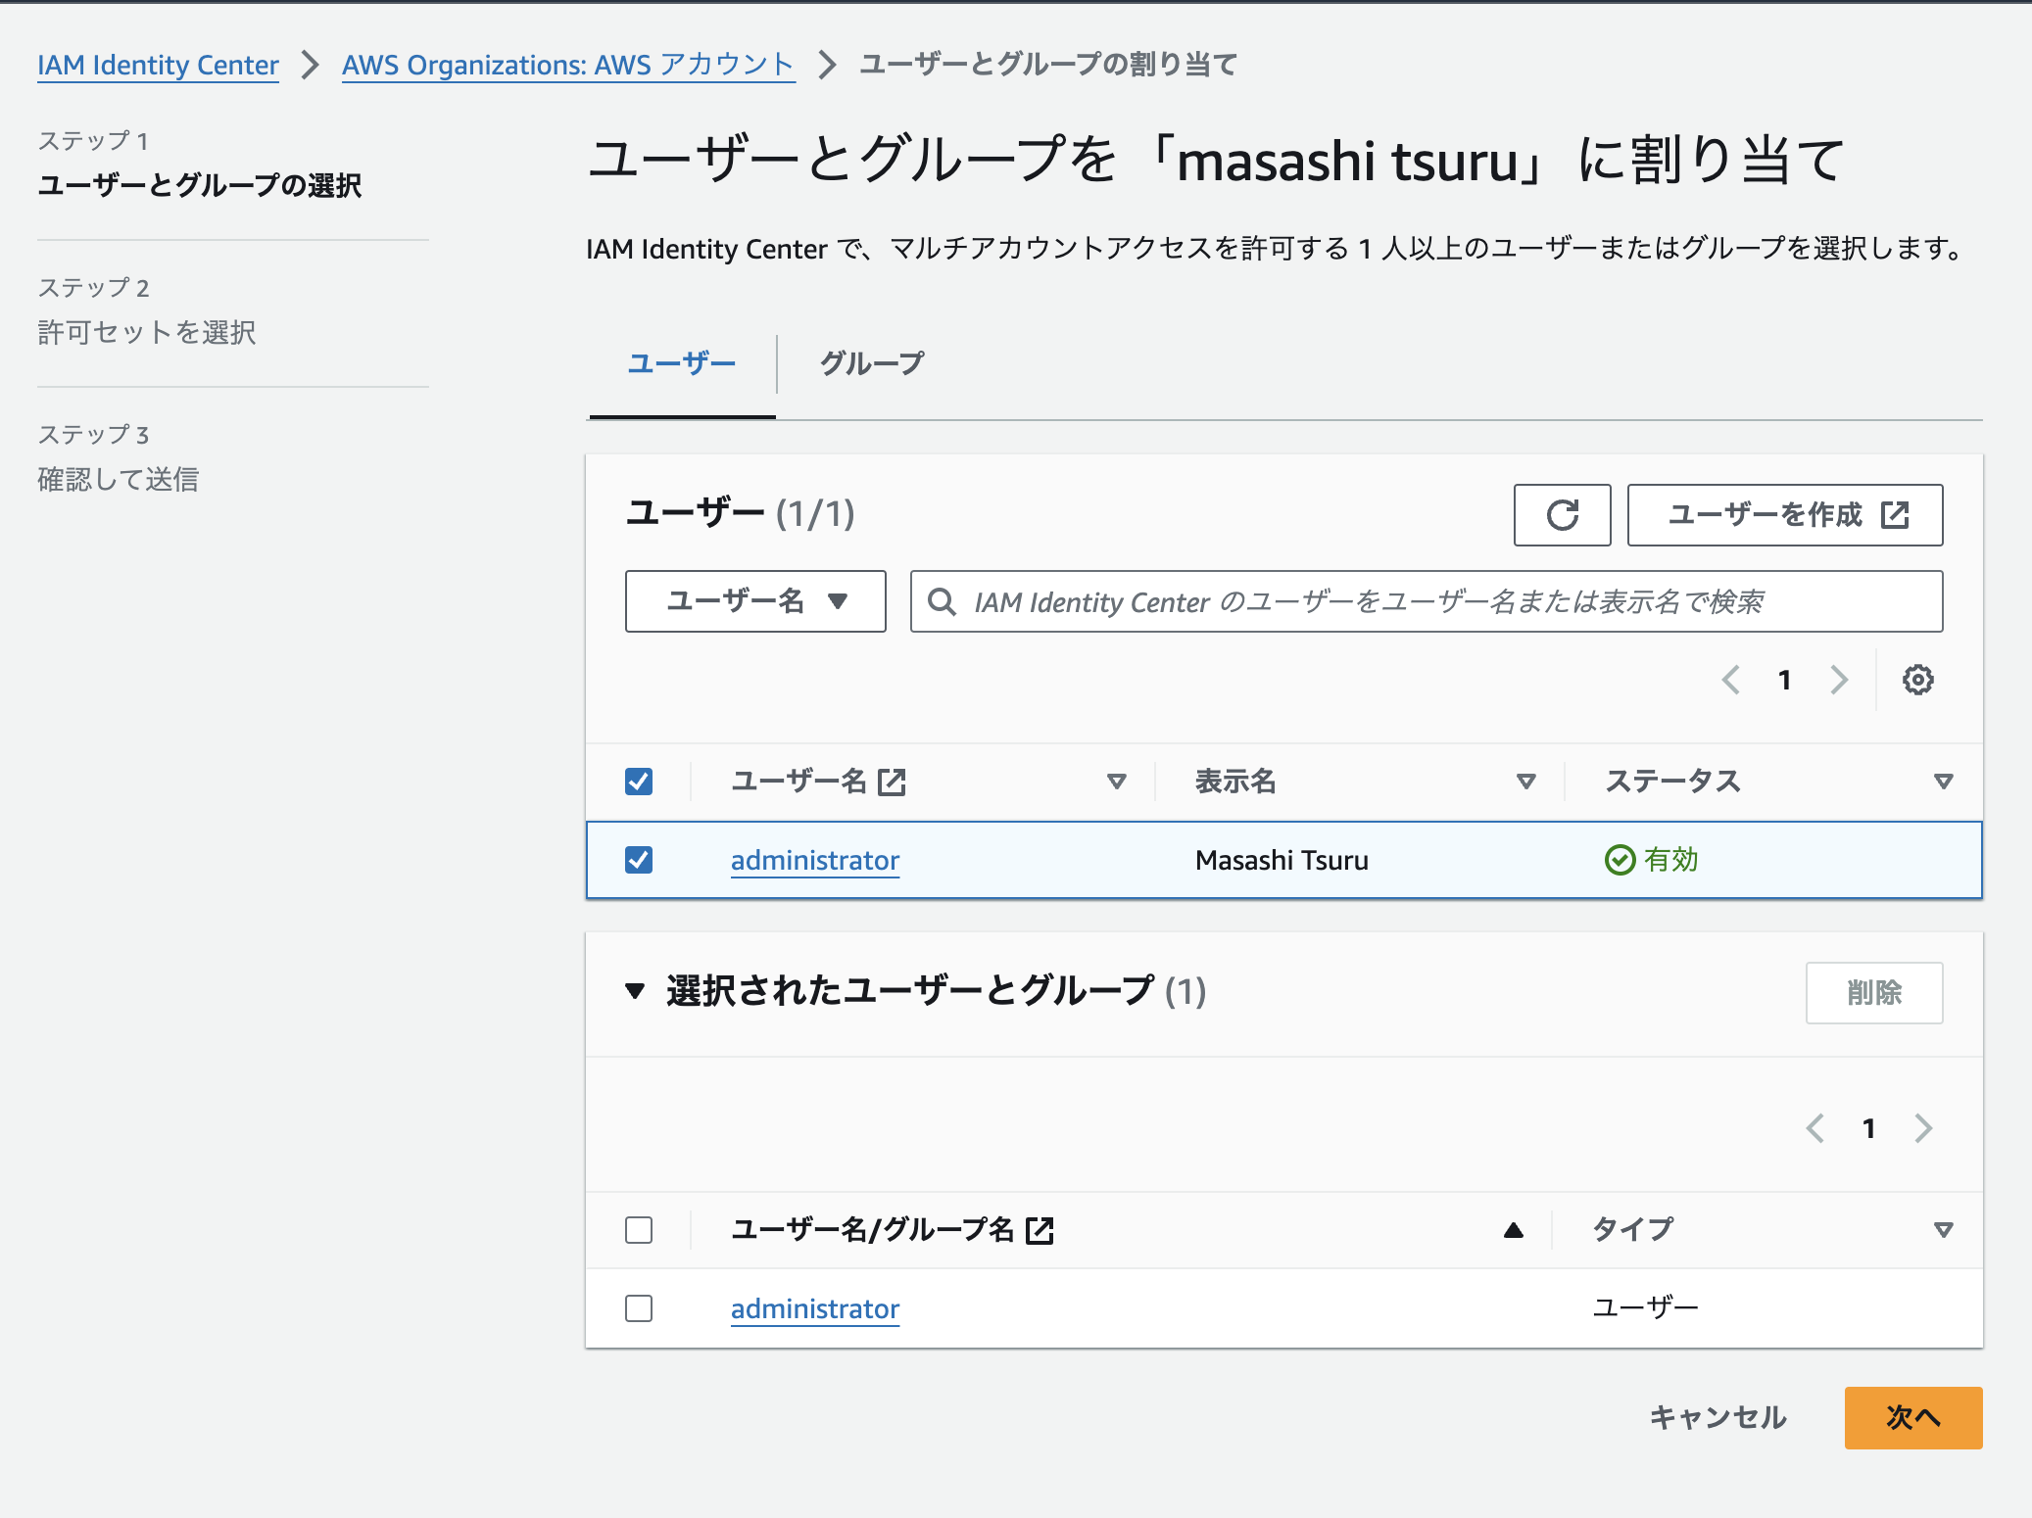Click the 有効 status text
The image size is (2032, 1518).
click(1671, 860)
